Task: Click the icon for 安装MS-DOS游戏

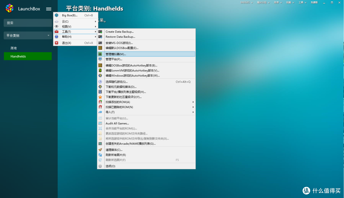Action: pyautogui.click(x=100, y=43)
